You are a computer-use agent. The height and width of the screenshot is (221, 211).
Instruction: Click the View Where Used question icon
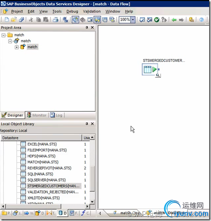pyautogui.click(x=164, y=20)
